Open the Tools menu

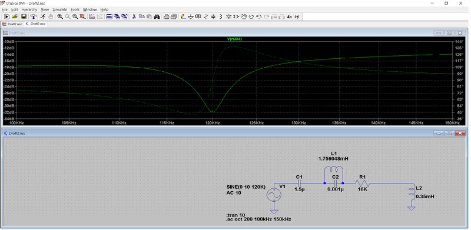pos(75,9)
